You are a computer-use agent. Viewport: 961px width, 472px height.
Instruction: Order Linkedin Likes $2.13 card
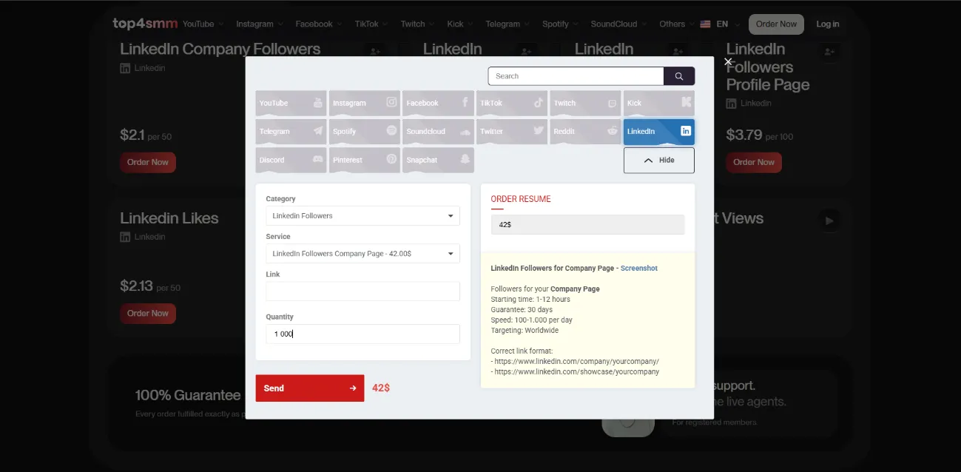point(148,313)
